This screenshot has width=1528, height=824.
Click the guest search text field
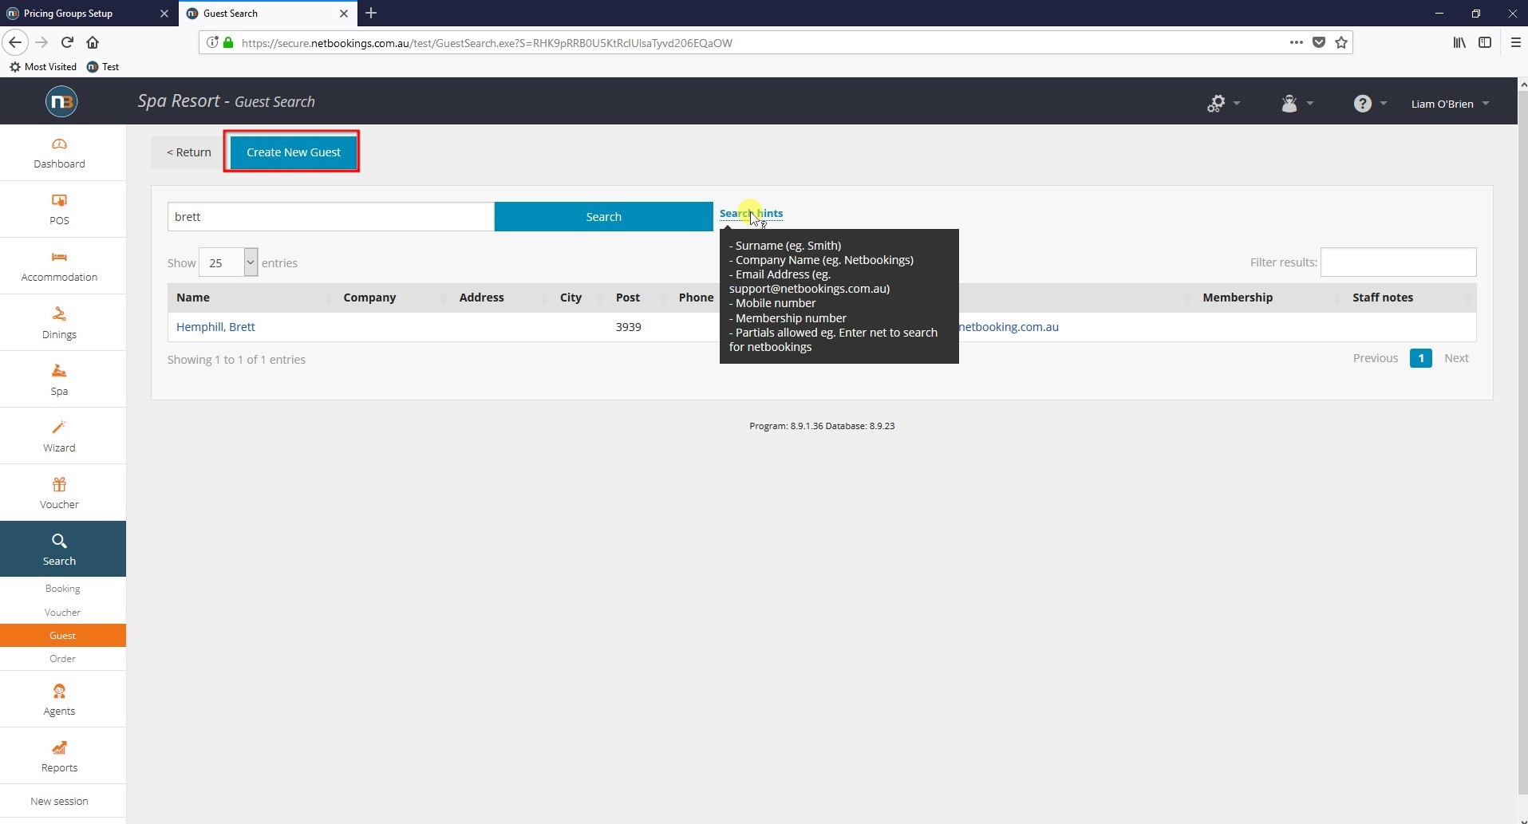click(331, 216)
